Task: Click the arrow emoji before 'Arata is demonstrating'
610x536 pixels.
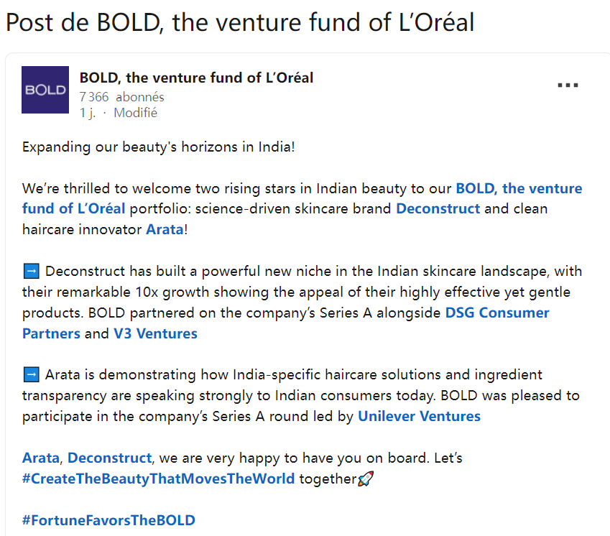Action: coord(31,375)
